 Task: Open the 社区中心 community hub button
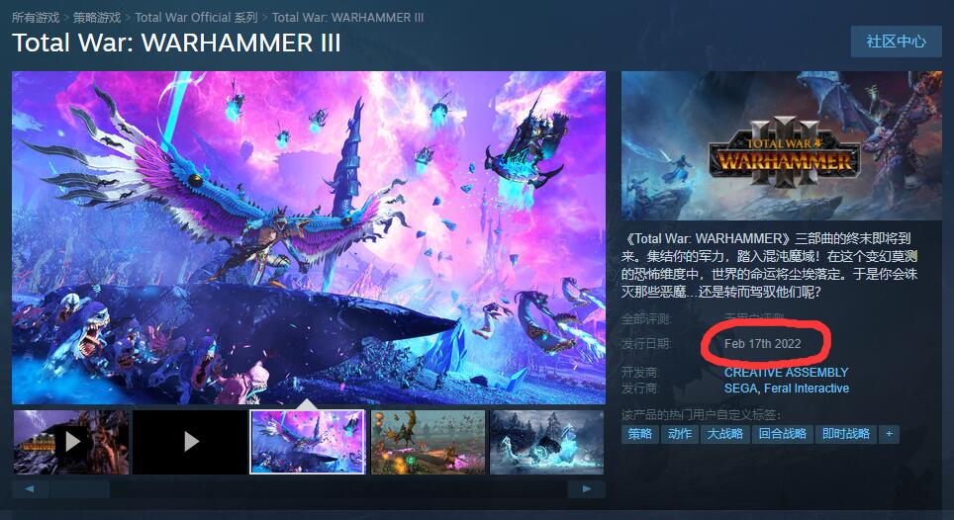pos(897,42)
